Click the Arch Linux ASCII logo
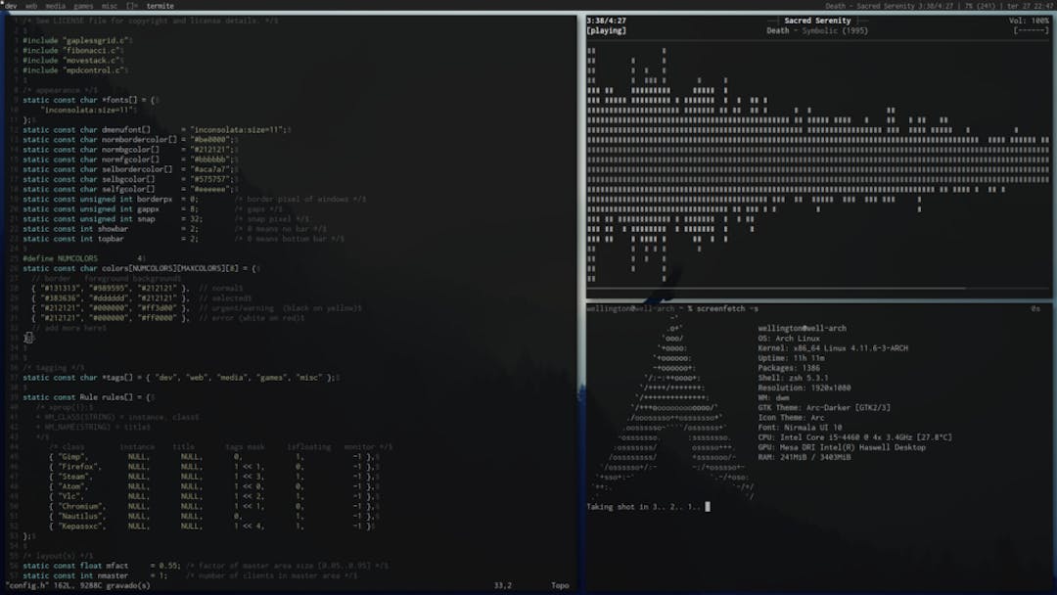 [675, 411]
